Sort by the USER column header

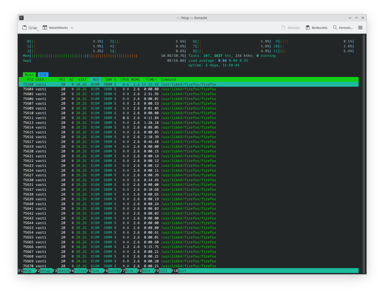[40, 80]
